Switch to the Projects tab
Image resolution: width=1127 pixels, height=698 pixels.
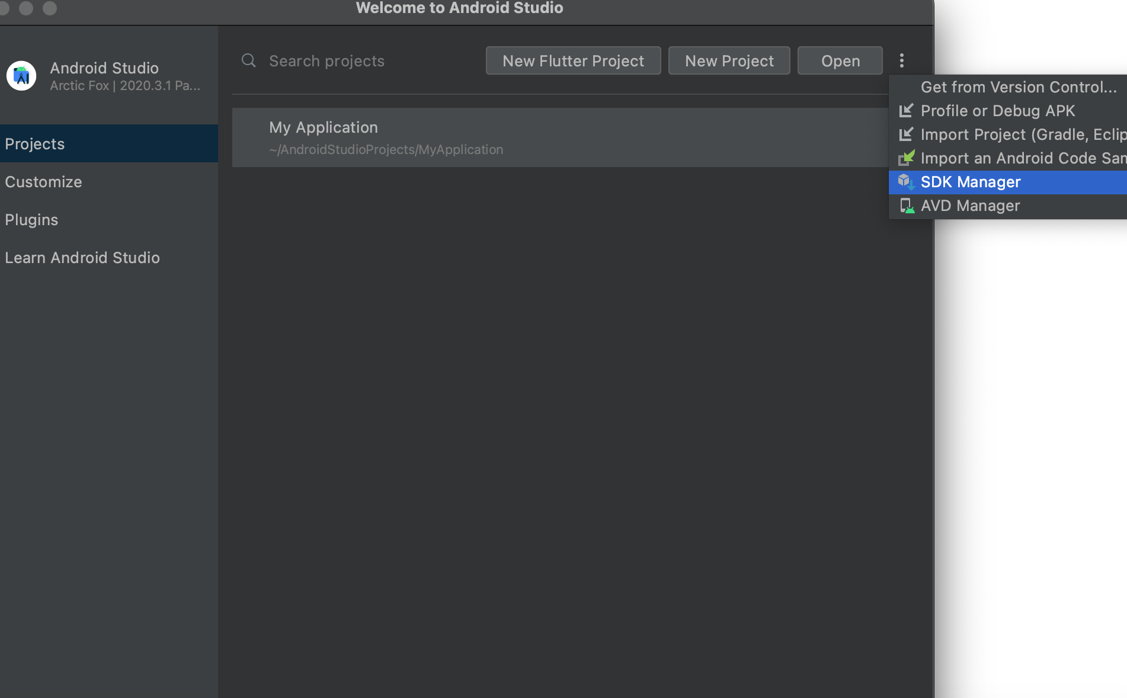pos(109,143)
